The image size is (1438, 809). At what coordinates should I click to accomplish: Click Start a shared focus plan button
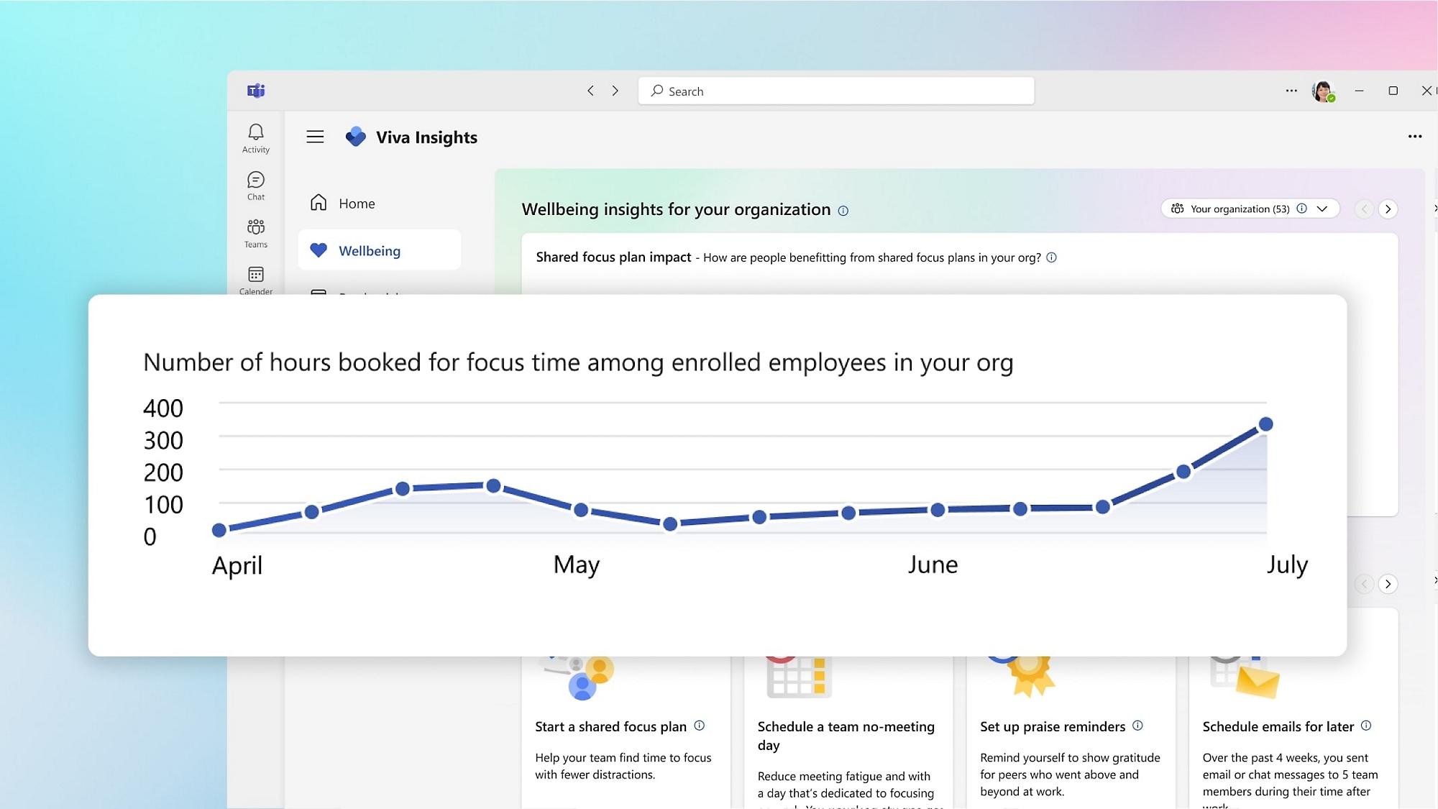pyautogui.click(x=610, y=726)
